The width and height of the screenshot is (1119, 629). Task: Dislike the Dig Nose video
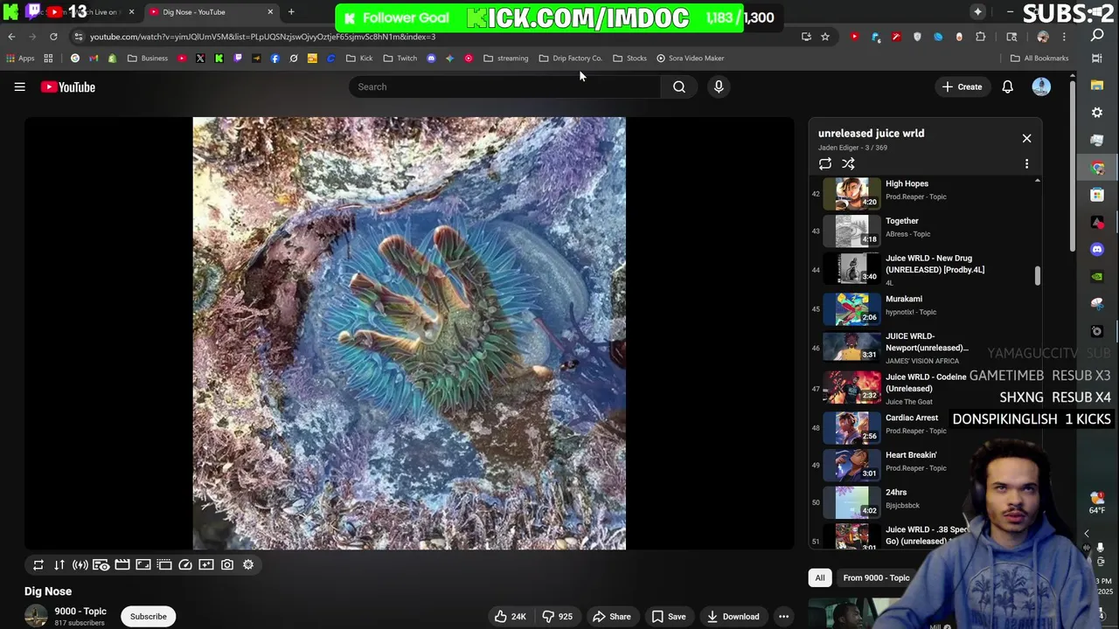pos(557,617)
